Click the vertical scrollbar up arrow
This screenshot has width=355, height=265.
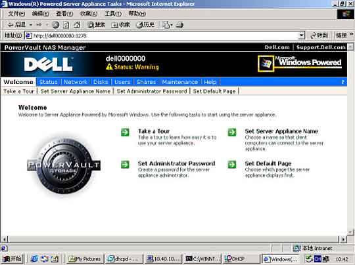350,47
